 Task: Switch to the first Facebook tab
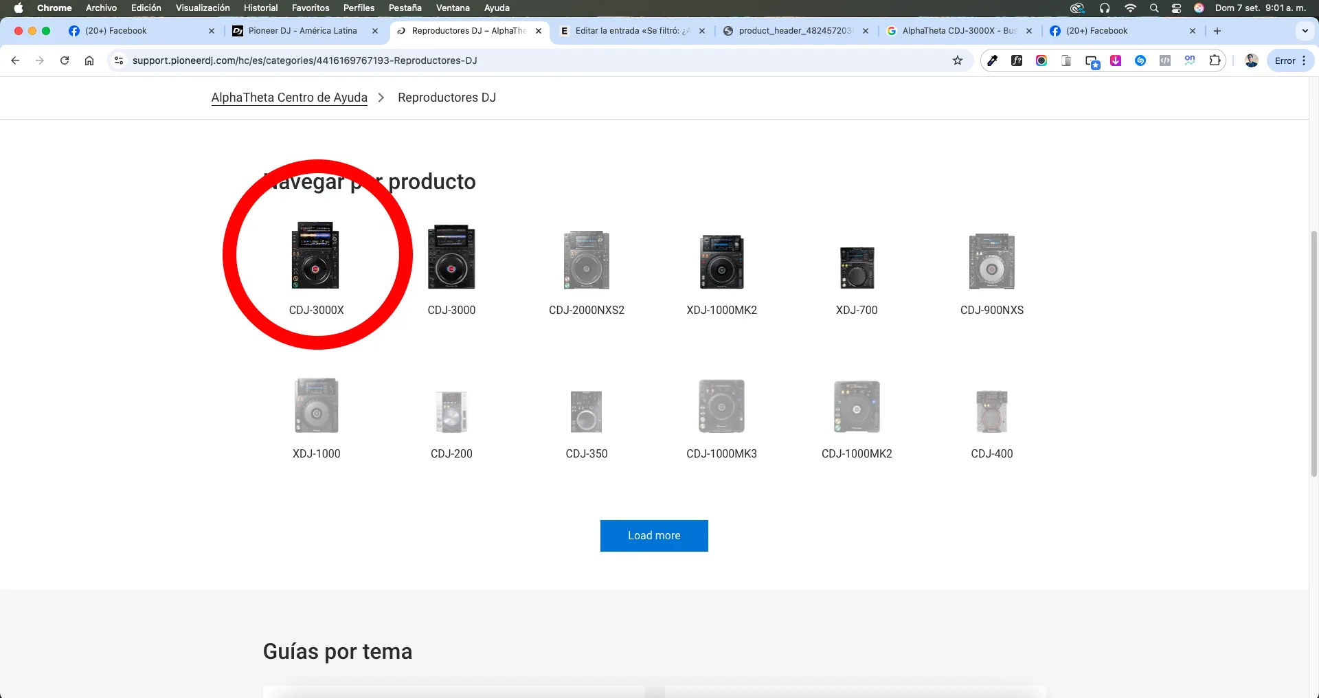click(x=141, y=31)
